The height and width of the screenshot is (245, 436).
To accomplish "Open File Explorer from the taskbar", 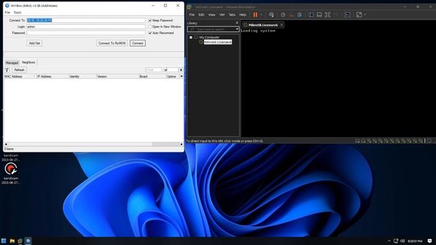I will [12, 241].
